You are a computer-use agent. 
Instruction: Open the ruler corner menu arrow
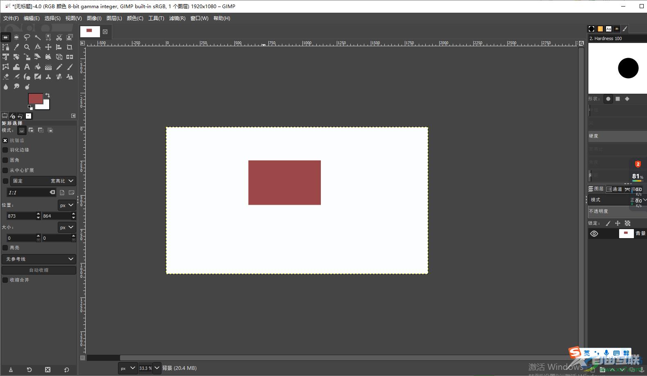tap(82, 43)
